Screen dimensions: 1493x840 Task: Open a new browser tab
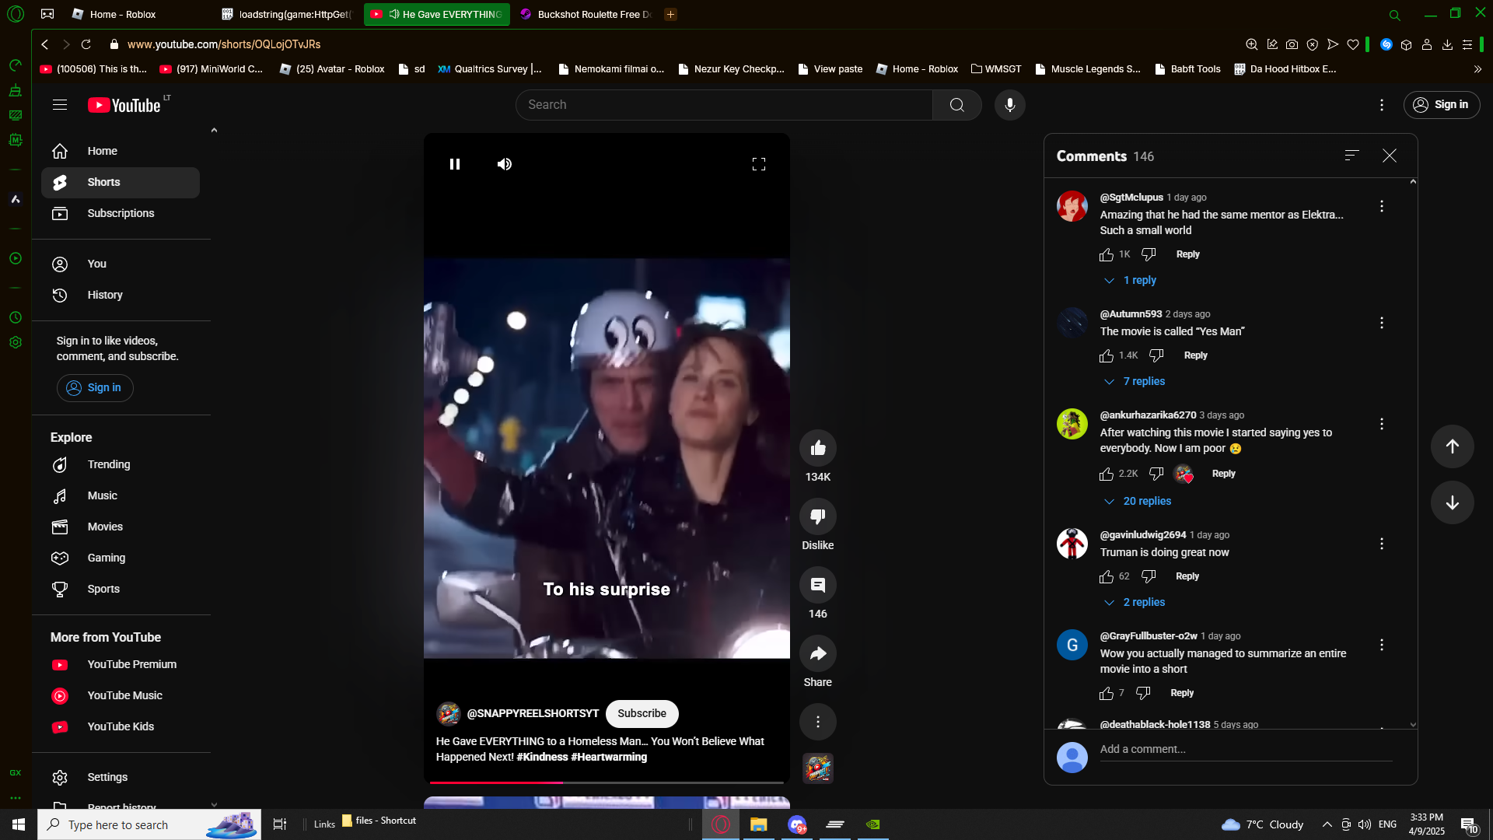tap(670, 14)
